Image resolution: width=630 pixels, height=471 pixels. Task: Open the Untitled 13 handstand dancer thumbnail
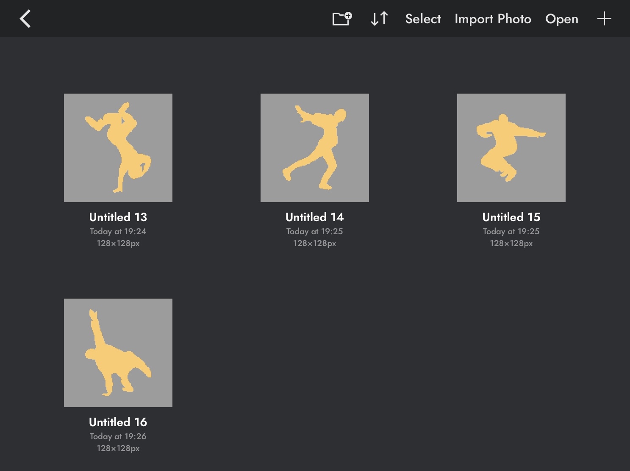click(118, 148)
